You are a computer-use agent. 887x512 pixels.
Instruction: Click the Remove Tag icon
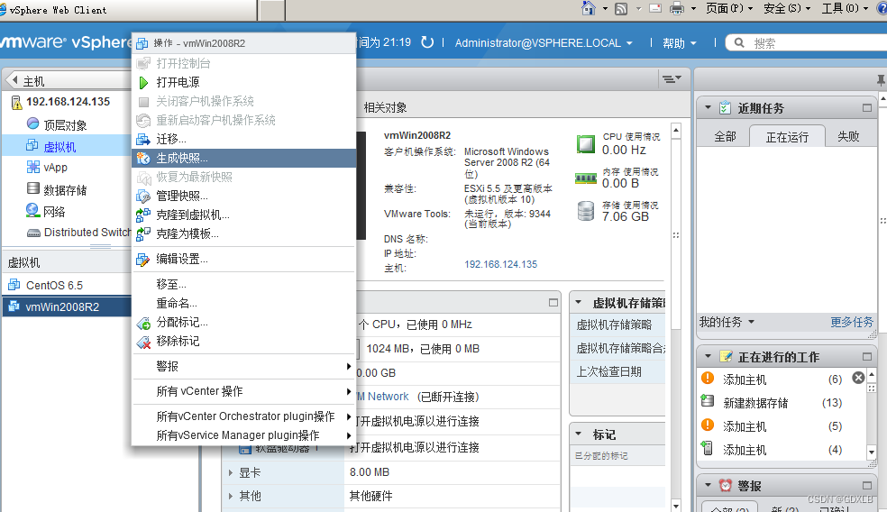pos(143,342)
